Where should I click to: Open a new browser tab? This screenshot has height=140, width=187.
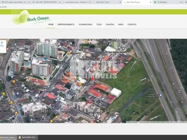point(186,2)
